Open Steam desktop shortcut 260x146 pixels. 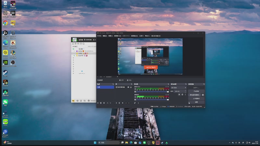(x=5, y=73)
